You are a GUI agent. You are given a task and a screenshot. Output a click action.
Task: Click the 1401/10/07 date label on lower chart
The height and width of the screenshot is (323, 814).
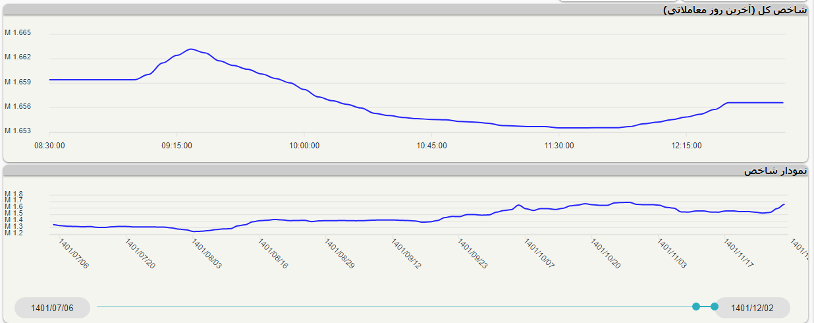539,254
